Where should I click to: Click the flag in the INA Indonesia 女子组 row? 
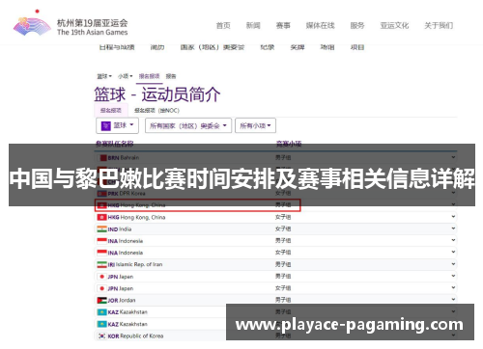[x=101, y=253]
